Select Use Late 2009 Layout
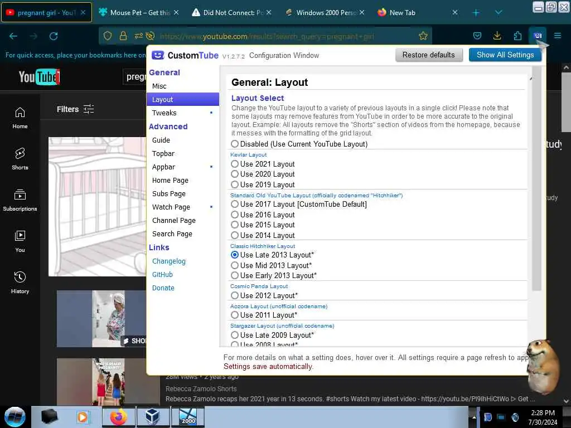571x428 pixels. click(235, 335)
